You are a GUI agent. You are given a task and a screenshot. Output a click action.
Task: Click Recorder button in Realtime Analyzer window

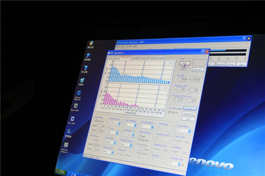pos(220,64)
